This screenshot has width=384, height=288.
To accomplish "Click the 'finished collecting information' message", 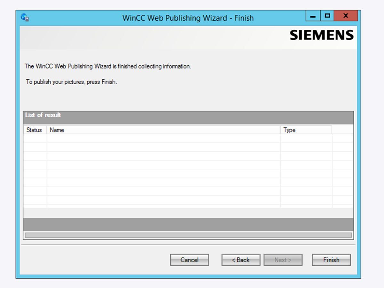I will click(x=108, y=67).
